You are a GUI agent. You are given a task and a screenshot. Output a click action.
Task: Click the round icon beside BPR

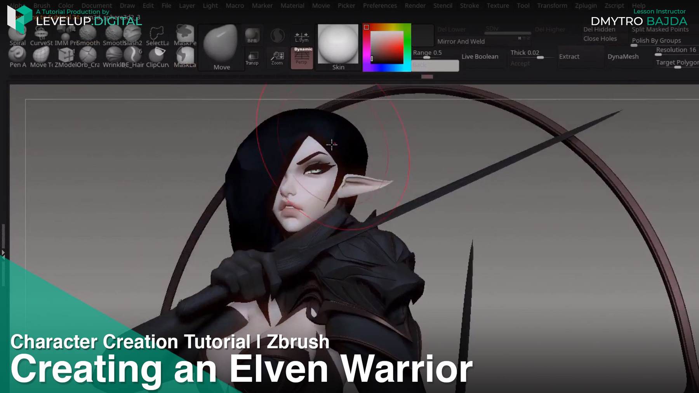(x=277, y=36)
